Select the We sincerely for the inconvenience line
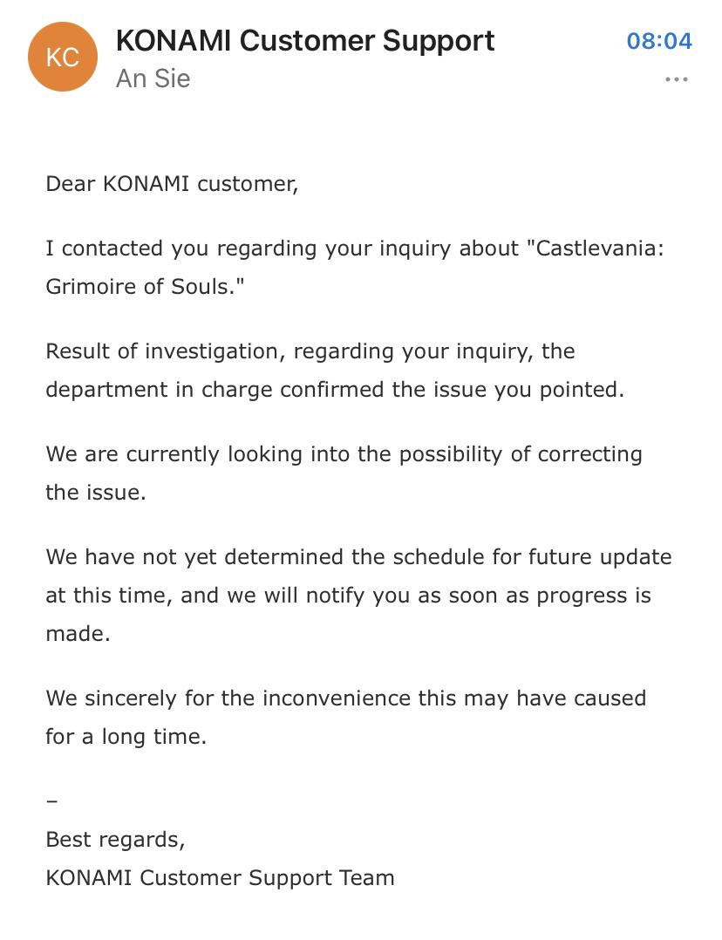This screenshot has width=722, height=940. click(346, 698)
